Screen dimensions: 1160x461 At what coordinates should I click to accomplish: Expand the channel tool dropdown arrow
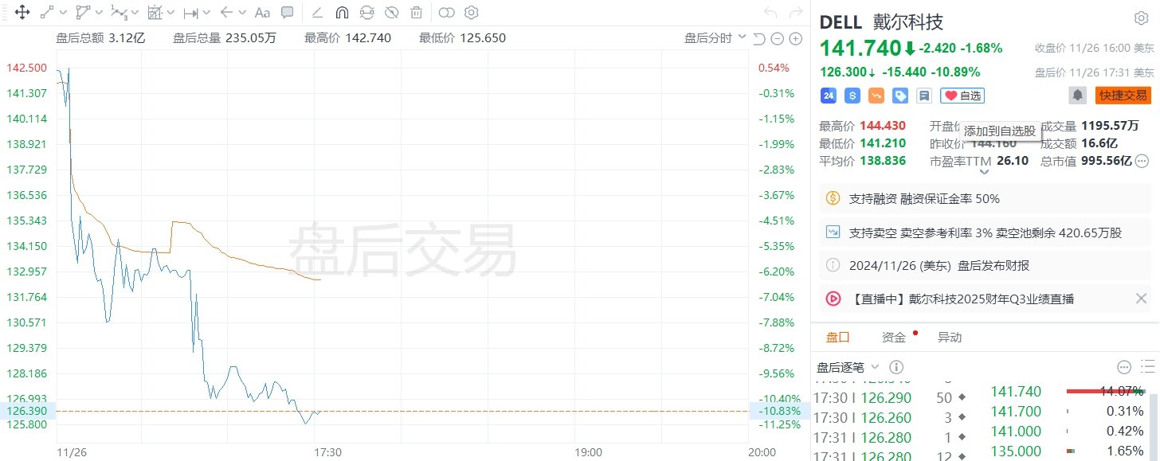coord(98,13)
